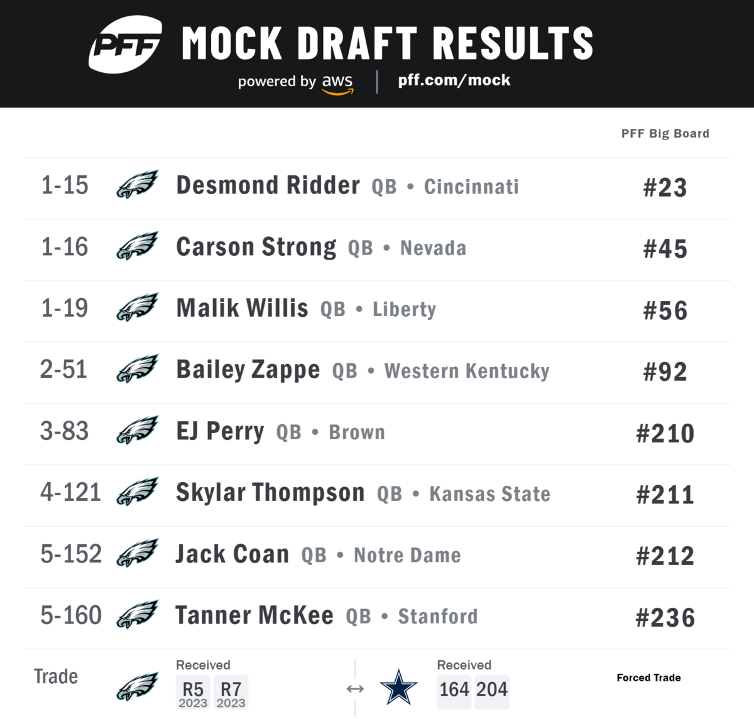Click the 204 pick badge
Screen dimensions: 754x719
coord(492,689)
